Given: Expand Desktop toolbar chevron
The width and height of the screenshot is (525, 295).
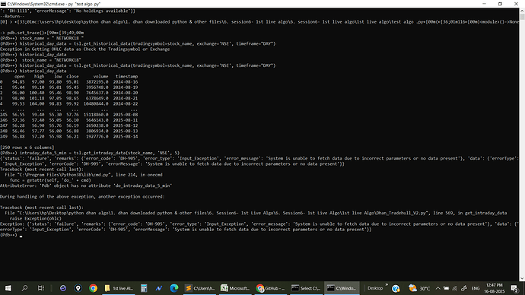Looking at the screenshot, I should click(387, 285).
